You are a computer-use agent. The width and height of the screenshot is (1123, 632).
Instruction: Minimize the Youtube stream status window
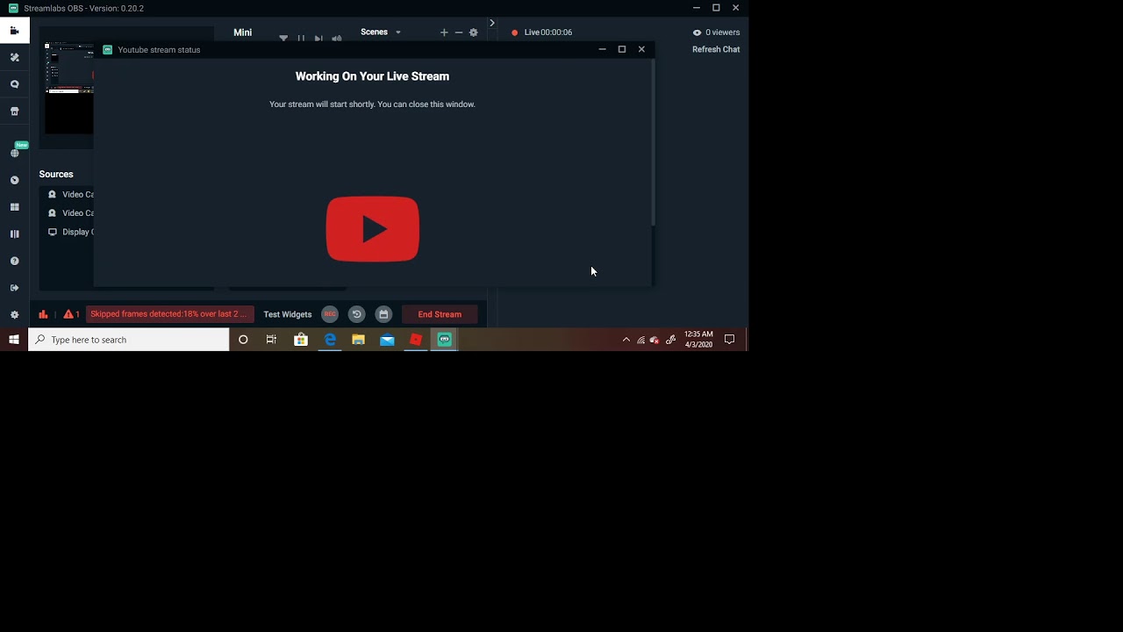pos(602,49)
